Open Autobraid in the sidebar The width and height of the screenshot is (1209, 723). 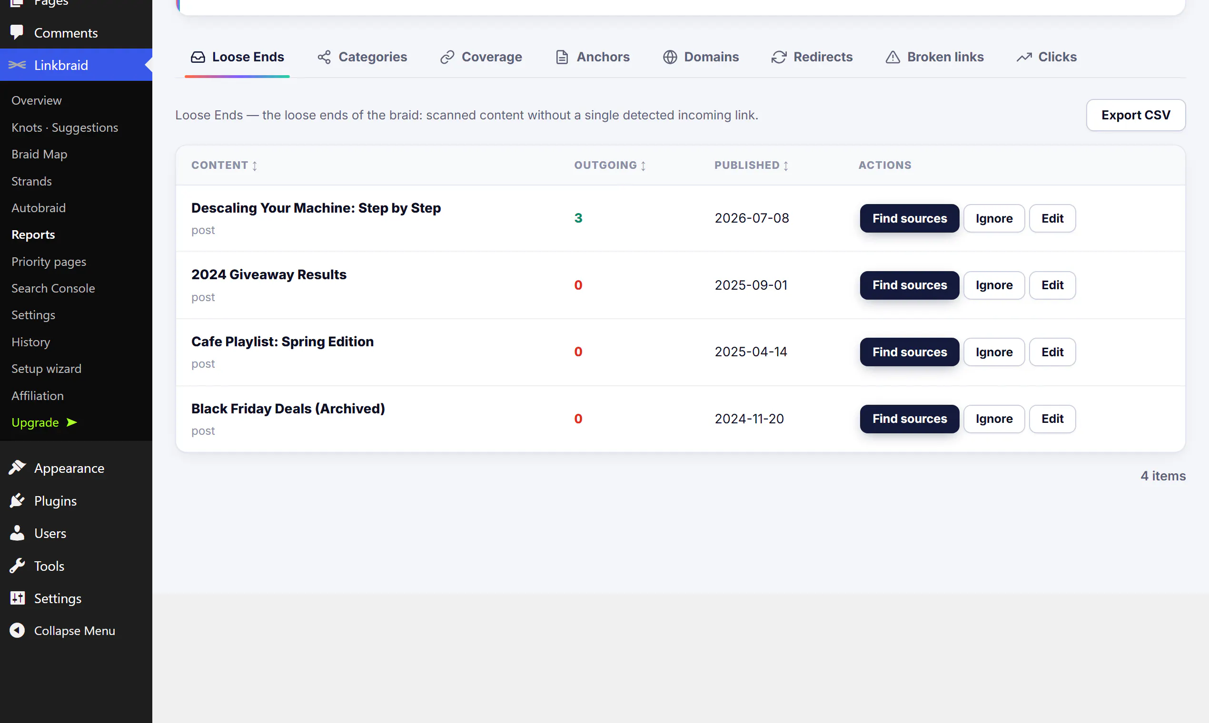coord(39,208)
